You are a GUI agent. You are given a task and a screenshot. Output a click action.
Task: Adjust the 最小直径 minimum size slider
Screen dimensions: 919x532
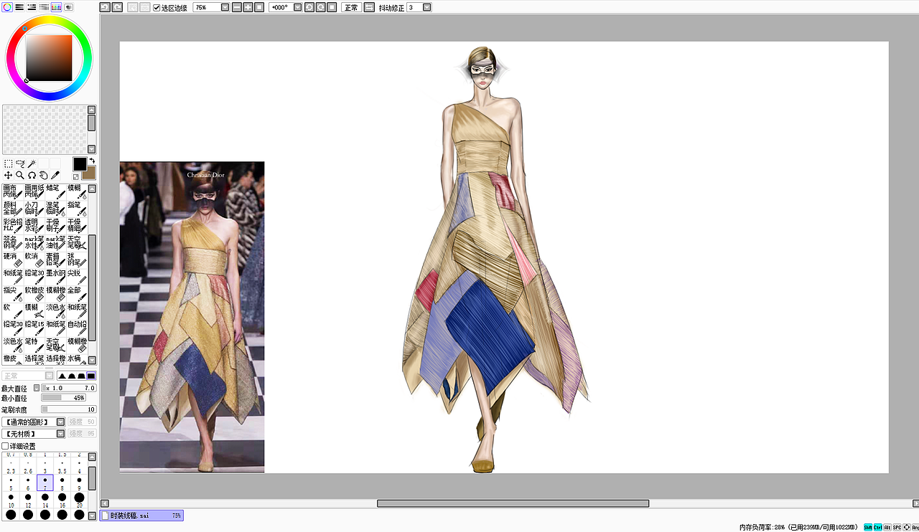[x=64, y=398]
